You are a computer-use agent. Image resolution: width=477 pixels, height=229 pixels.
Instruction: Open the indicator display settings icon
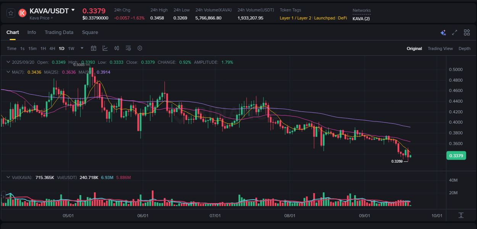128,48
